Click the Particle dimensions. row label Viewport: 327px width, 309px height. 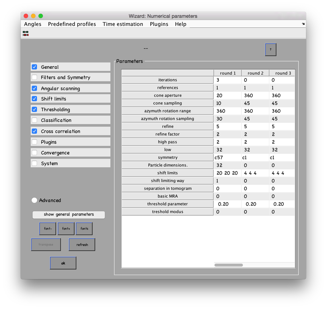[x=167, y=165]
